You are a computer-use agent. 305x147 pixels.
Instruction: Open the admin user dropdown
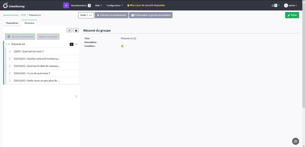tap(290, 5)
